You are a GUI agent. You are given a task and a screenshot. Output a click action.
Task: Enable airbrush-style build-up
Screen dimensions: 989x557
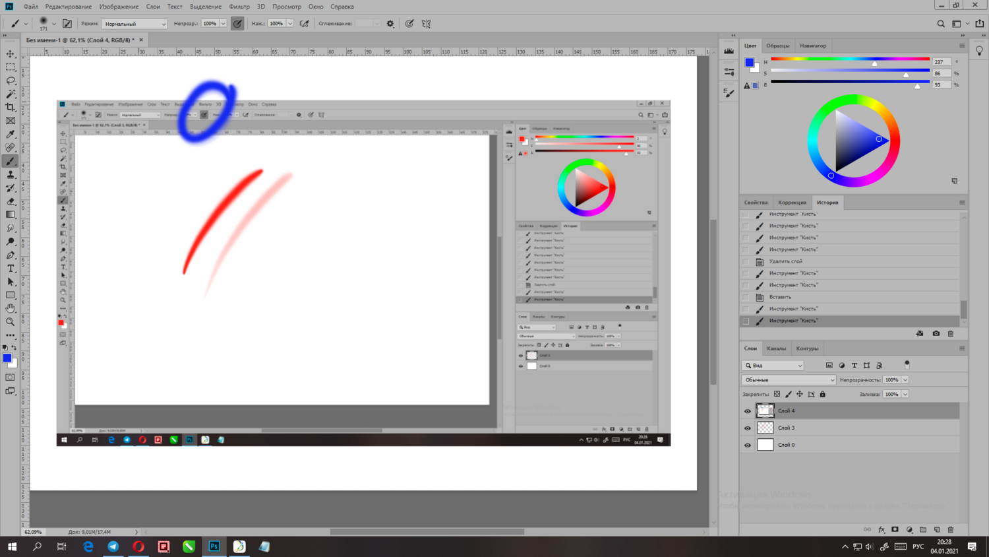[x=305, y=24]
